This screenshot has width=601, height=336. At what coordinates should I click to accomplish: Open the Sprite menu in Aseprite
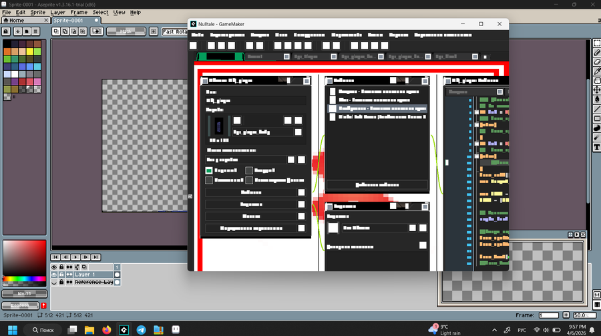38,12
